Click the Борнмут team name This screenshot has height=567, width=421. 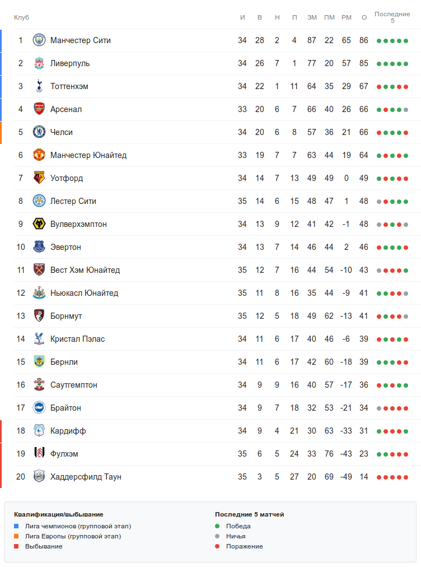(66, 316)
